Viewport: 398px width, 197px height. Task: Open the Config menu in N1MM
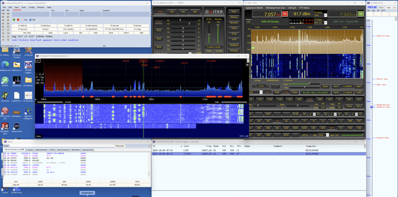31,7
